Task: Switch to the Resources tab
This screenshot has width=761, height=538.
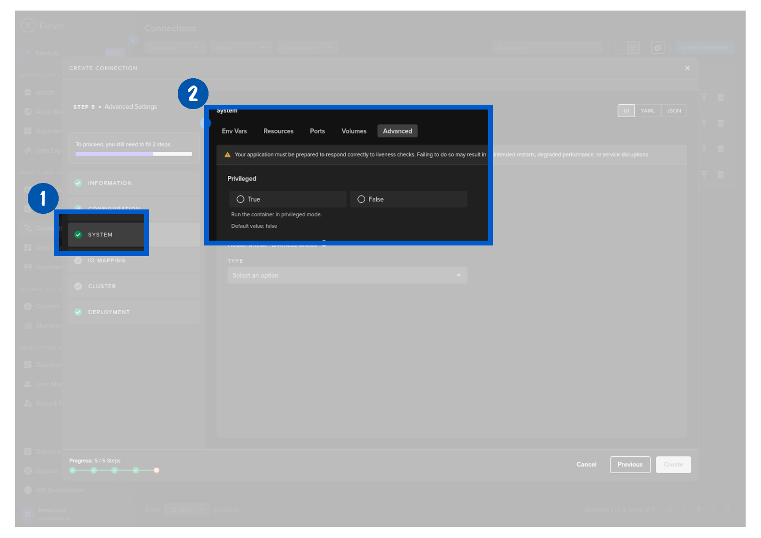Action: (278, 131)
